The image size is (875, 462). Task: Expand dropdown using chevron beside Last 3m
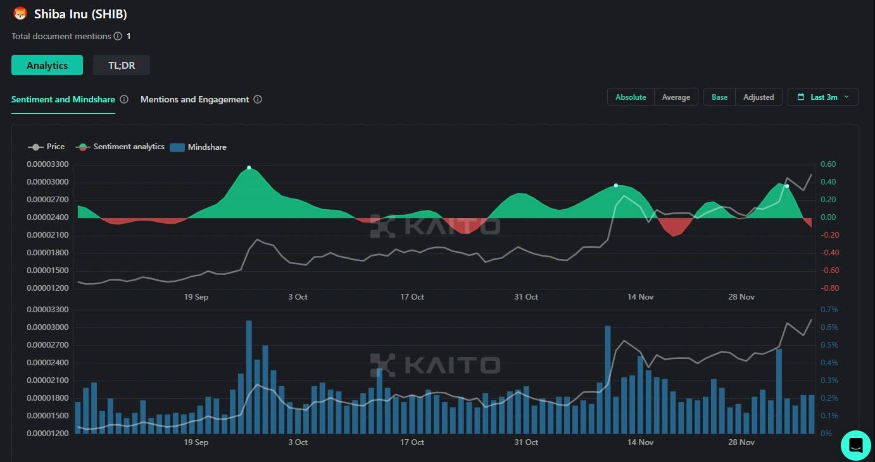(847, 97)
